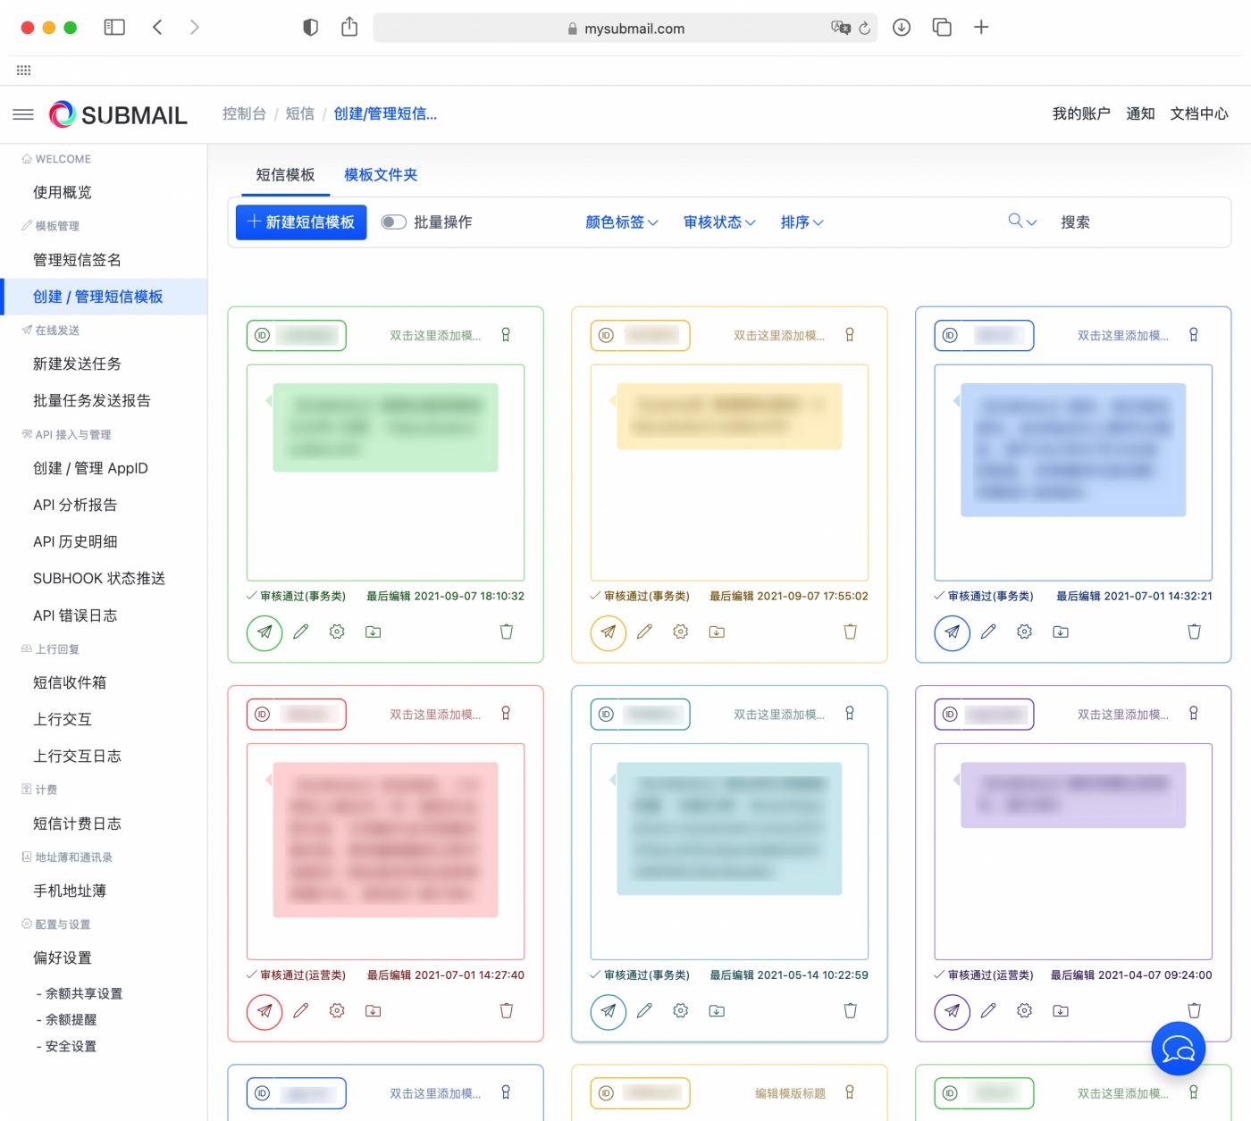Open the 排序 sorting dropdown

[801, 222]
